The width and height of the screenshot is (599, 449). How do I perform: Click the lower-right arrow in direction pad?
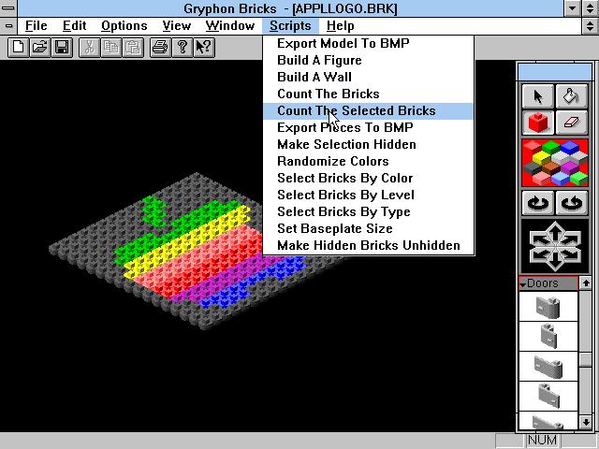(x=570, y=253)
